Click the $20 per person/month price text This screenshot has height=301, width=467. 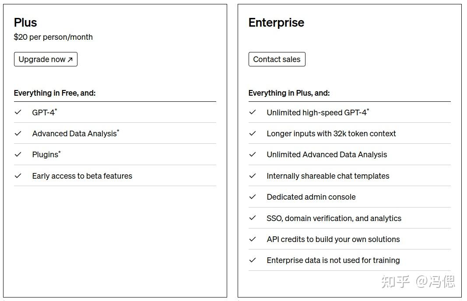(53, 37)
